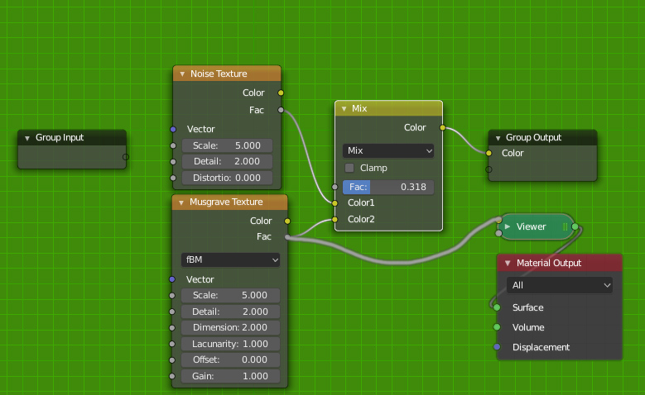Click the Musgrave Offset 0.000 field

coord(230,359)
